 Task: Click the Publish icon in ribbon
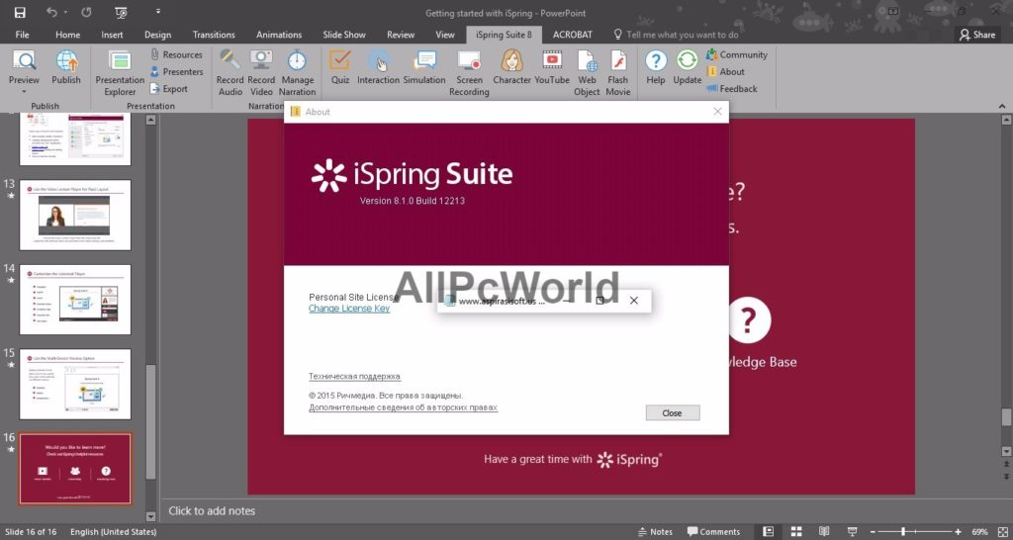pyautogui.click(x=66, y=66)
